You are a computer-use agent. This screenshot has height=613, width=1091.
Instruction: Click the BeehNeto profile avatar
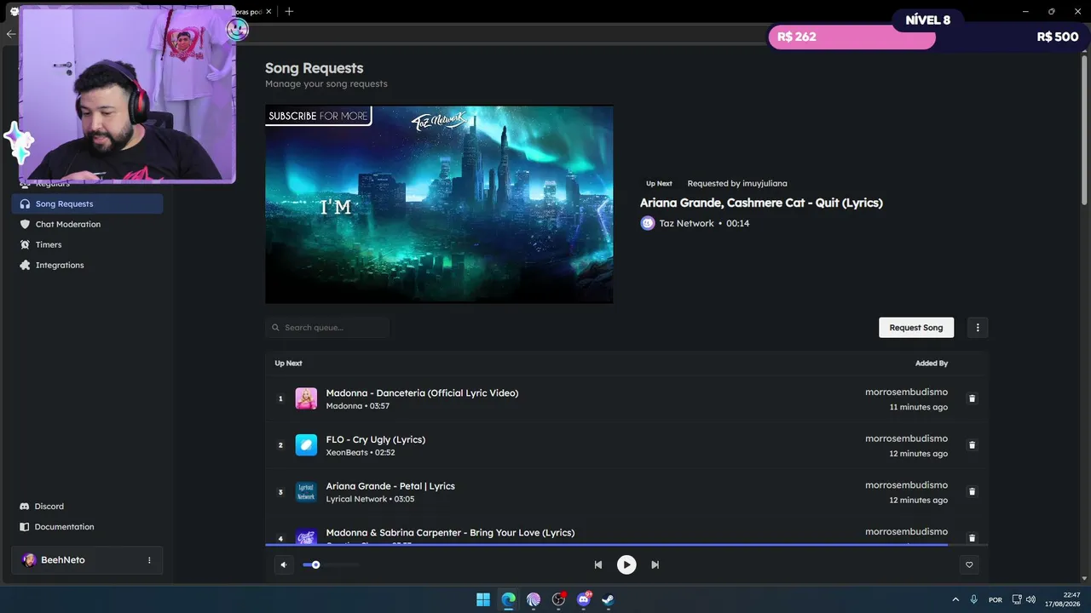(x=29, y=560)
